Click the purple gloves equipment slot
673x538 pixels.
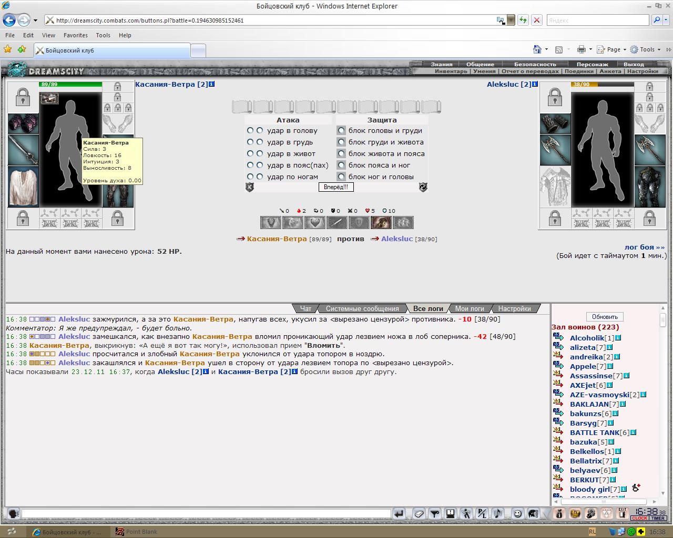pyautogui.click(x=23, y=124)
